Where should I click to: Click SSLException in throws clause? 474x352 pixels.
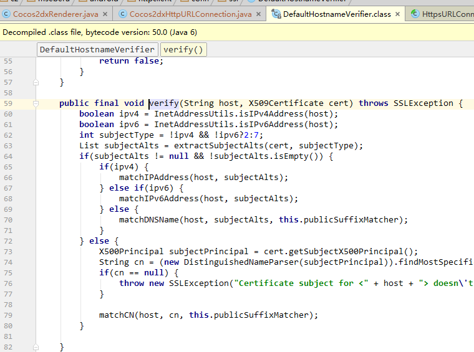(423, 103)
